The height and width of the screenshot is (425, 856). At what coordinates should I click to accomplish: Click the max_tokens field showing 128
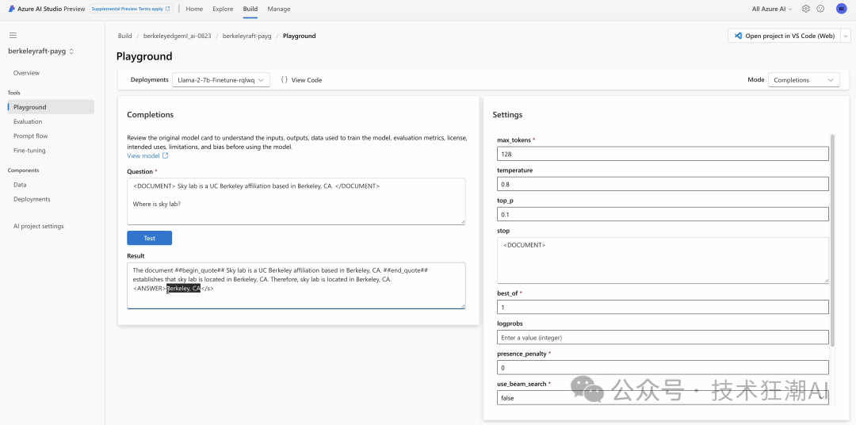(663, 154)
